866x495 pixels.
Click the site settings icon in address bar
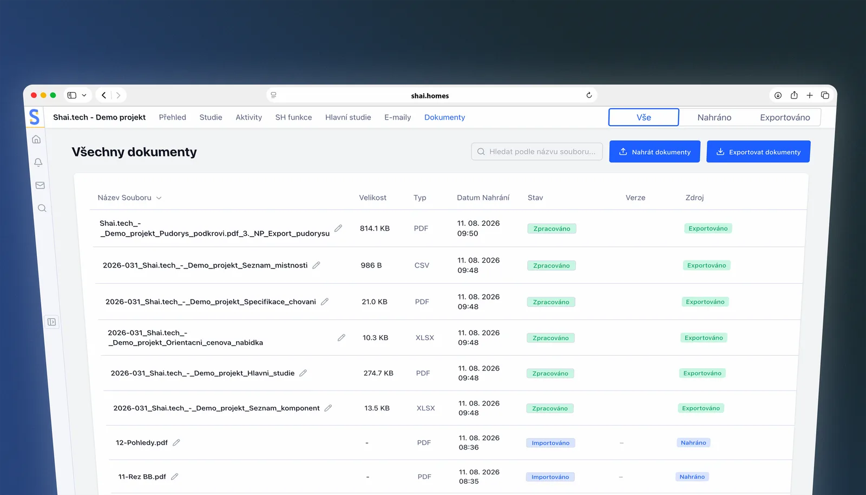click(274, 95)
